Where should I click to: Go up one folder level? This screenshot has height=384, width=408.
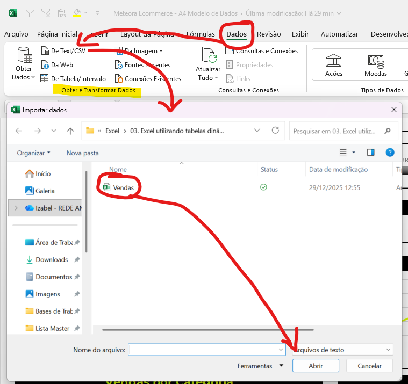coord(70,131)
